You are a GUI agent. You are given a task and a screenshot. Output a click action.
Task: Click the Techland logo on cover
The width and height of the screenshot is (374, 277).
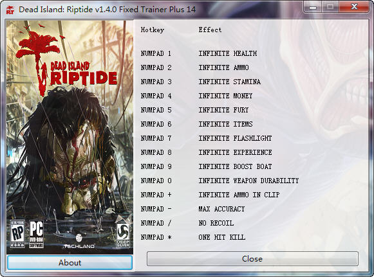[x=79, y=242]
